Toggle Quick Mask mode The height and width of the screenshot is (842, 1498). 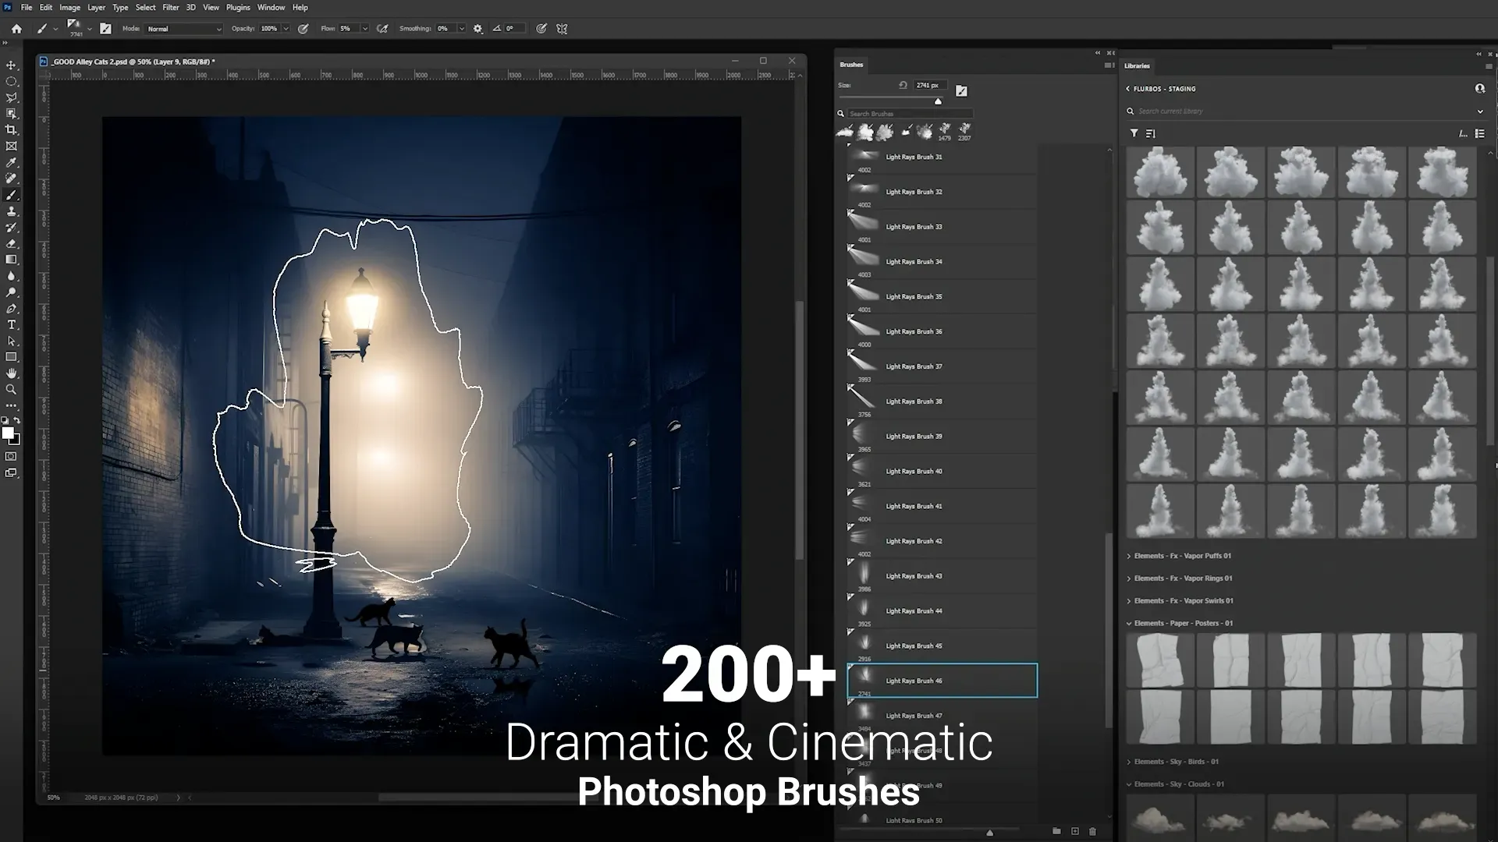tap(11, 456)
